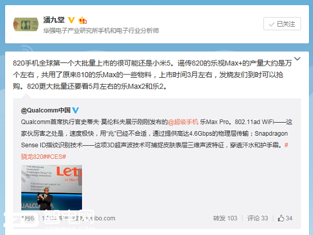Click the 华强电子产业研究所 analyst description text
The height and width of the screenshot is (235, 313).
[x=101, y=31]
